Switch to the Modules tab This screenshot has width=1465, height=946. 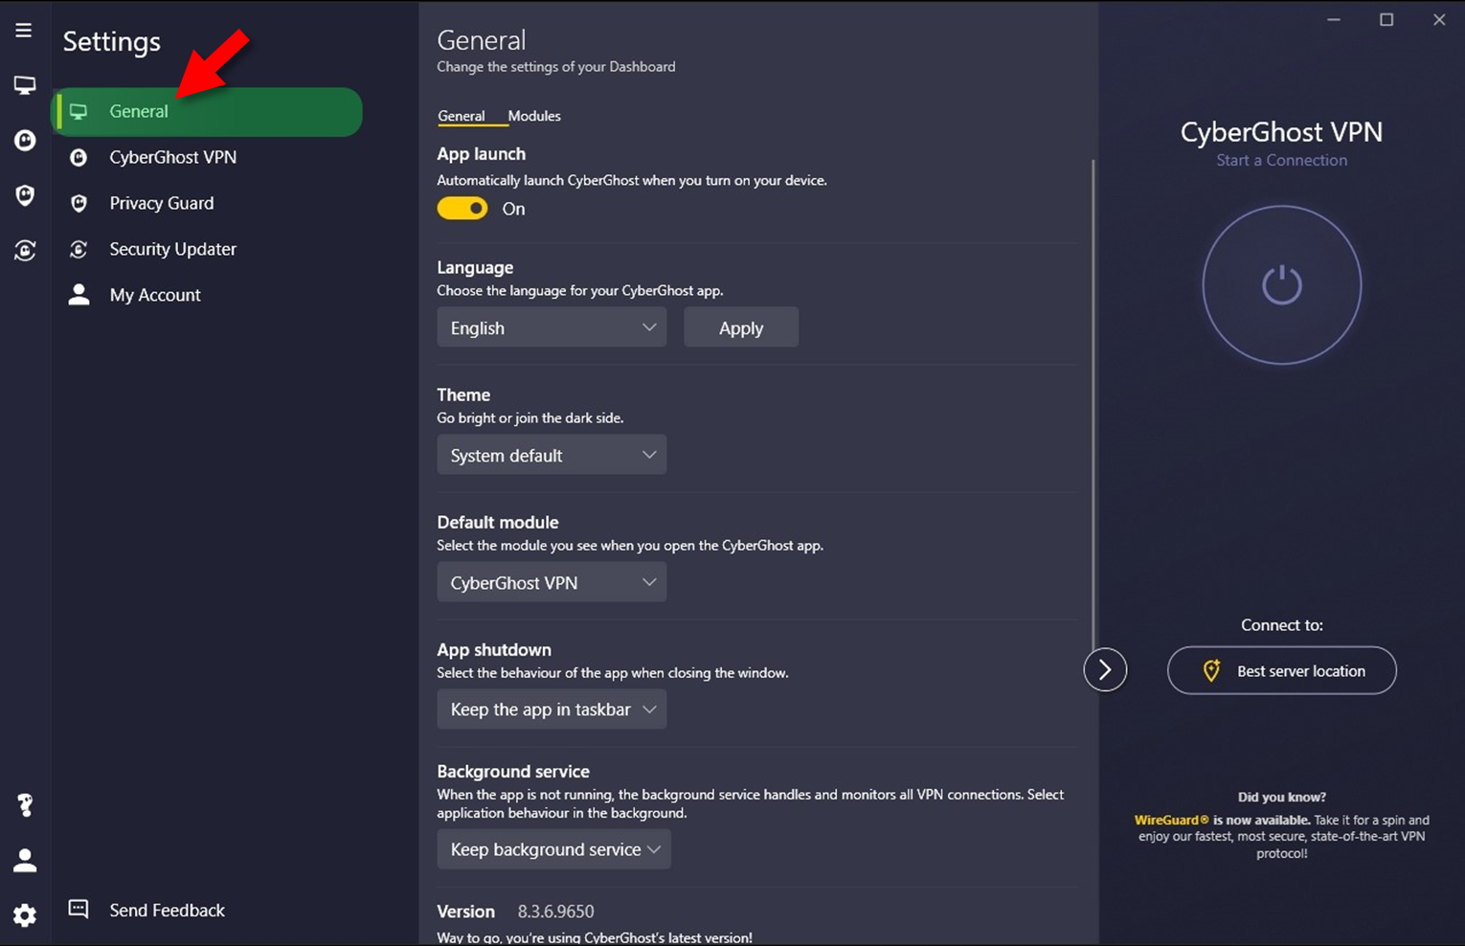click(534, 116)
